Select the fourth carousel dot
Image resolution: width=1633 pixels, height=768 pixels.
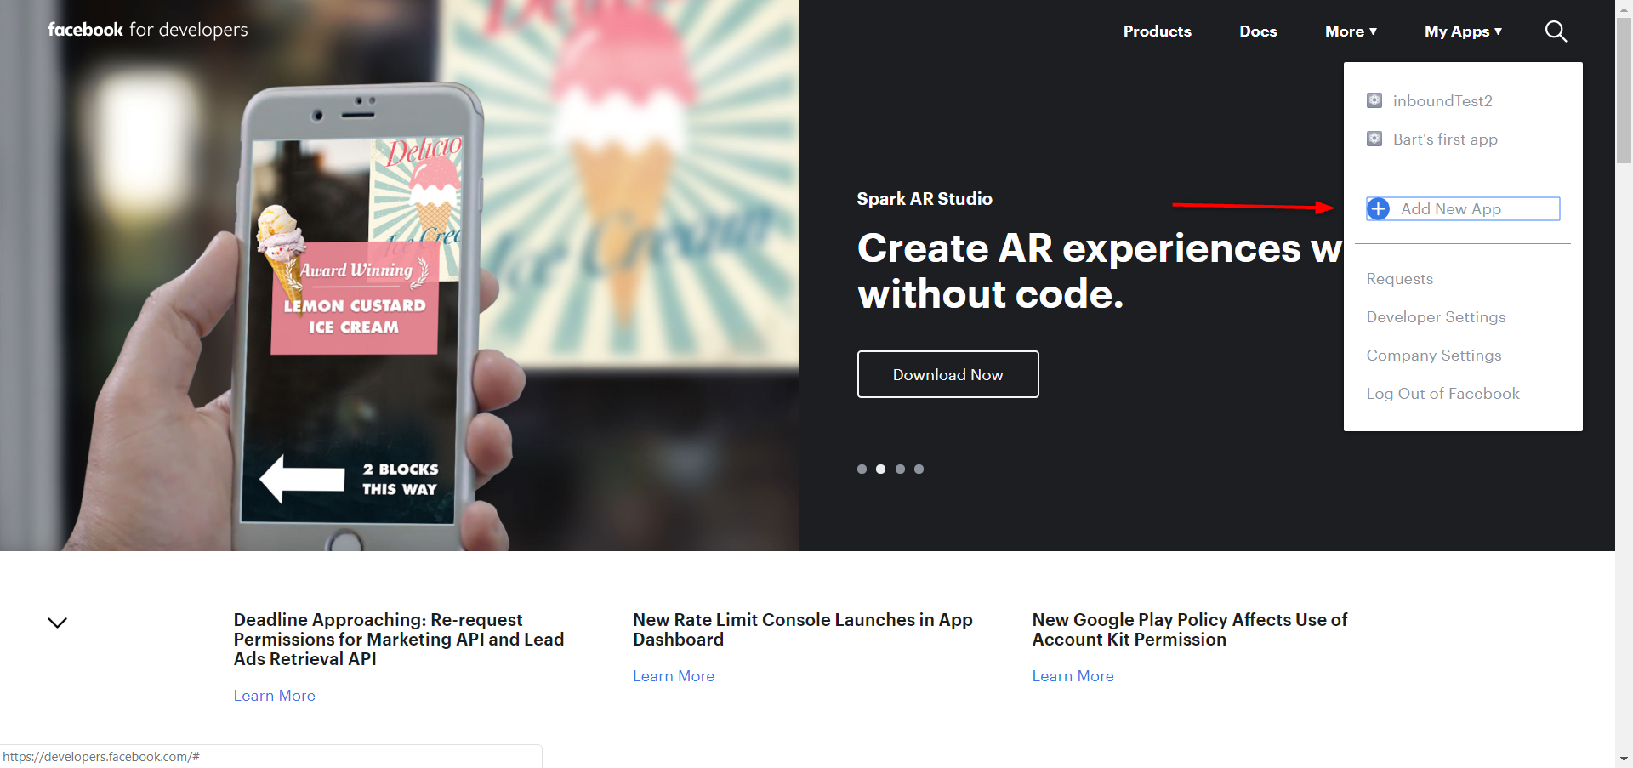tap(919, 469)
